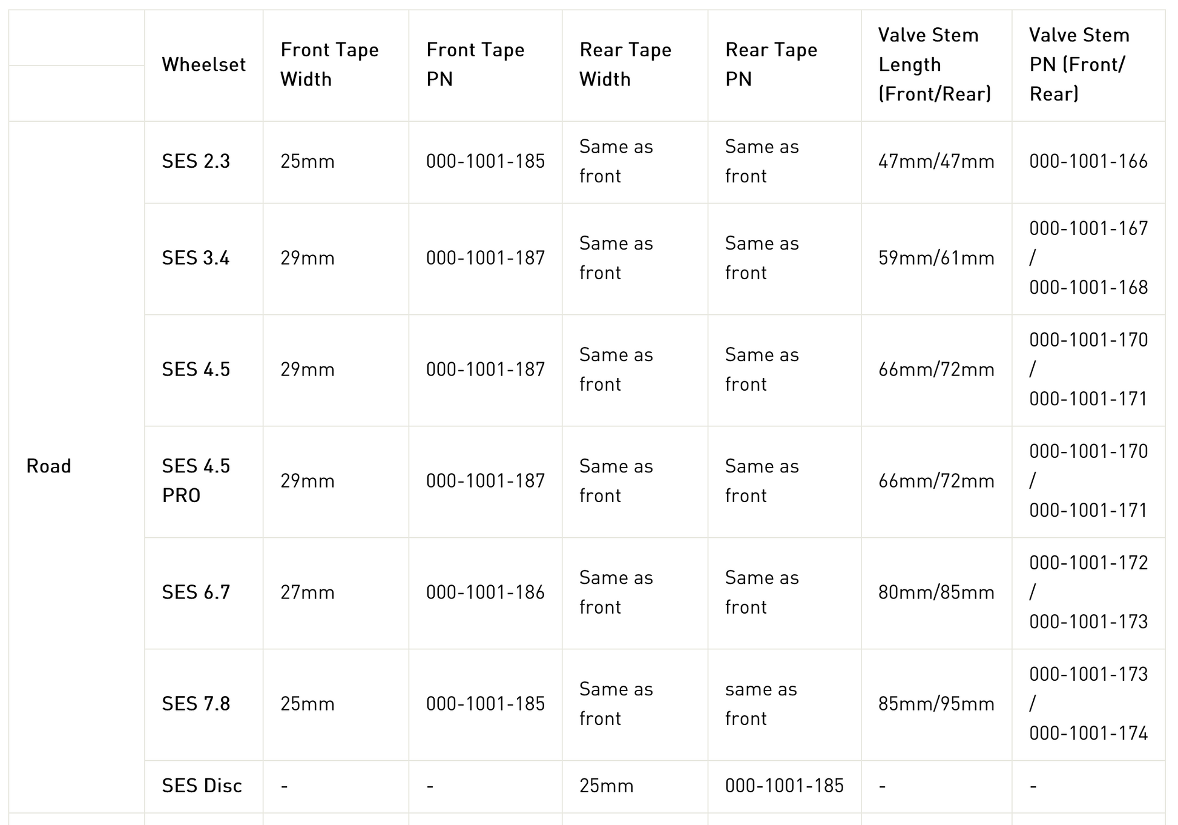Click the Front Tape PN header
This screenshot has width=1178, height=825.
tap(475, 64)
